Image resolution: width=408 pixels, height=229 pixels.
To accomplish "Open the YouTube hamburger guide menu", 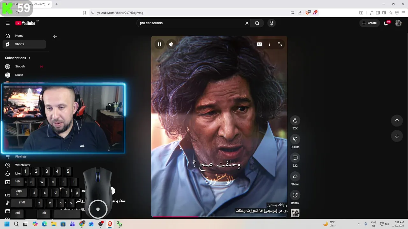I will click(8, 23).
